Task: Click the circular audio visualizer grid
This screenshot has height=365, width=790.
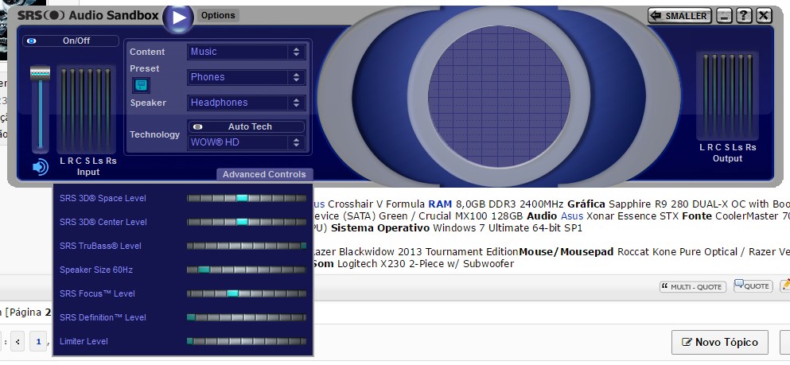Action: pyautogui.click(x=499, y=96)
